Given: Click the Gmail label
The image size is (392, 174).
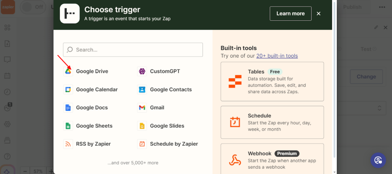Looking at the screenshot, I should coord(157,108).
